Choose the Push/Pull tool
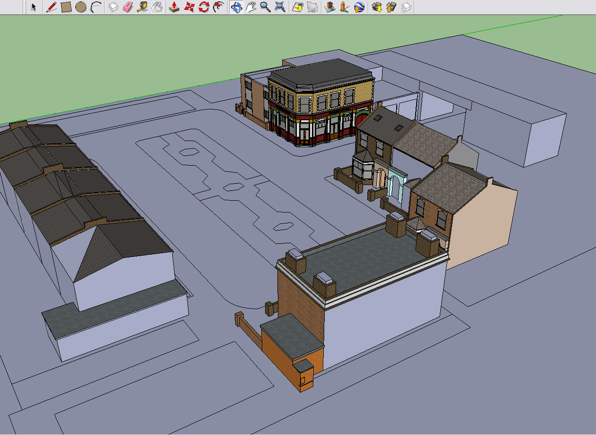 pyautogui.click(x=174, y=7)
